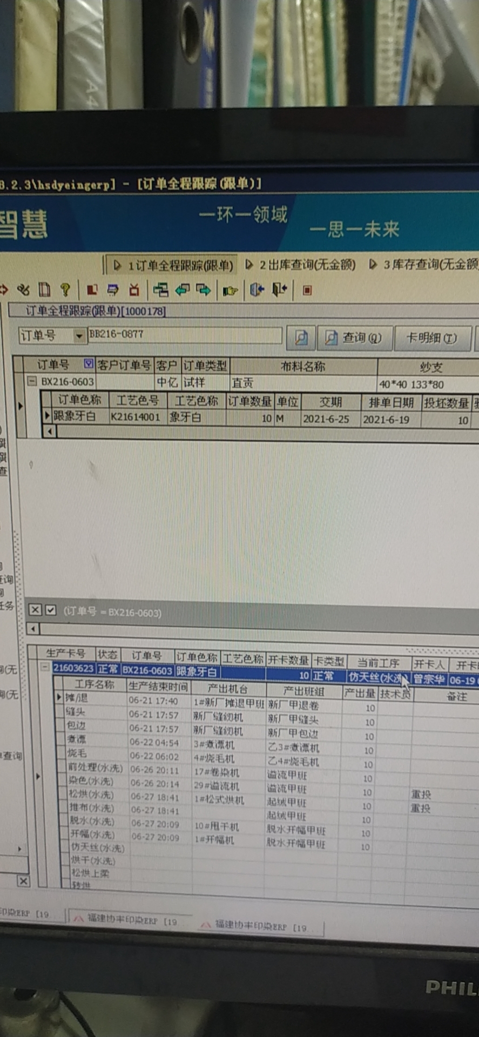Close the filter bar with X box
Screen dimensions: 479x1037
pyautogui.click(x=35, y=610)
